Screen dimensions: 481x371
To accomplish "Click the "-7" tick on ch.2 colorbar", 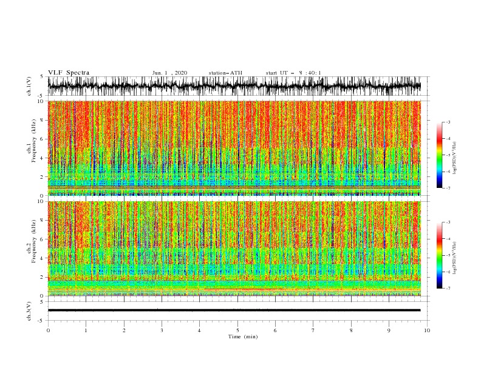I will (x=448, y=289).
